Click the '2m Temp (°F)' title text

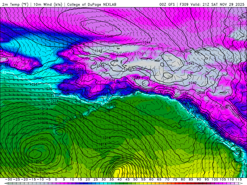15,4
